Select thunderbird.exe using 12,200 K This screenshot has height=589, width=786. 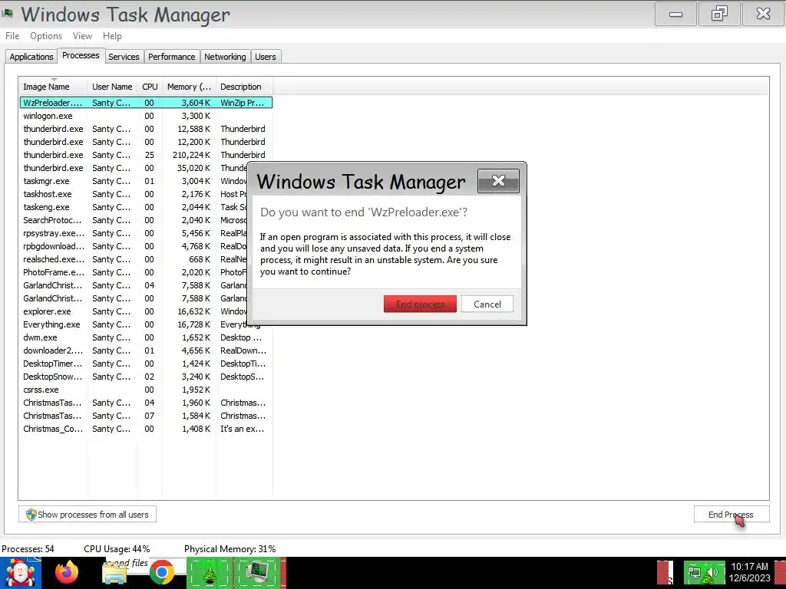tap(146, 142)
